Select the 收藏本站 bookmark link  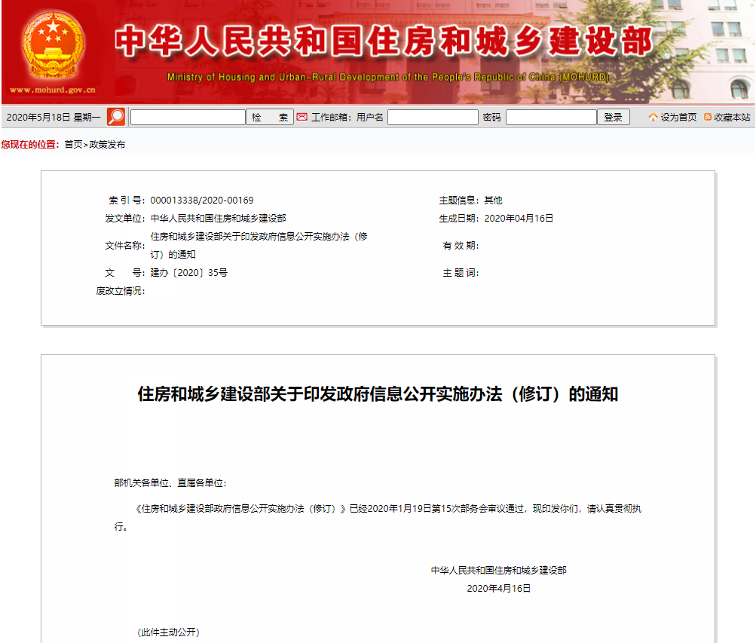coord(732,118)
